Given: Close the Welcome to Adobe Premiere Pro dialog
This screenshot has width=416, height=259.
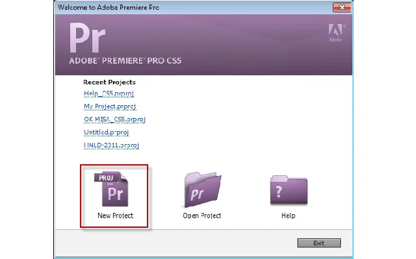Looking at the screenshot, I should click(x=342, y=7).
